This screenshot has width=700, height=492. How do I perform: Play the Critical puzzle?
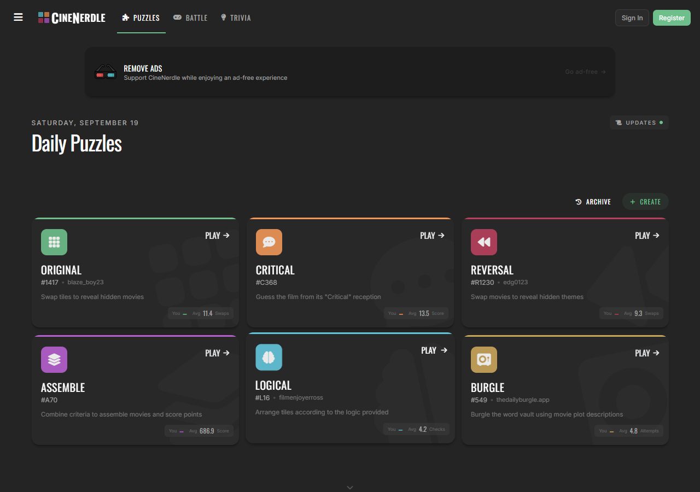[433, 236]
